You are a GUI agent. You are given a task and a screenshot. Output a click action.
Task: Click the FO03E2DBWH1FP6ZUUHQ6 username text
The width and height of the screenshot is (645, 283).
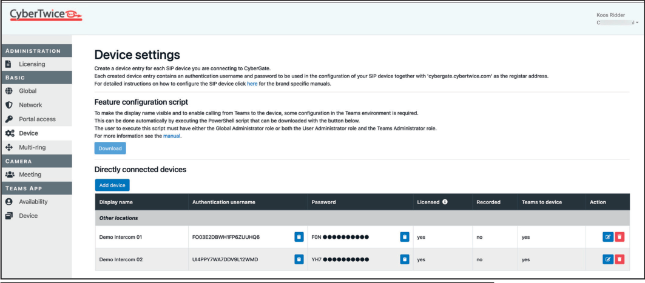click(226, 237)
